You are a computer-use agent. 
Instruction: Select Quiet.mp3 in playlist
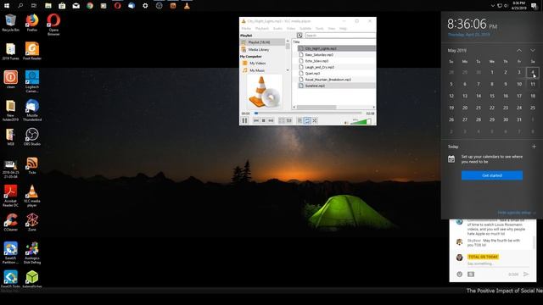tap(337, 74)
